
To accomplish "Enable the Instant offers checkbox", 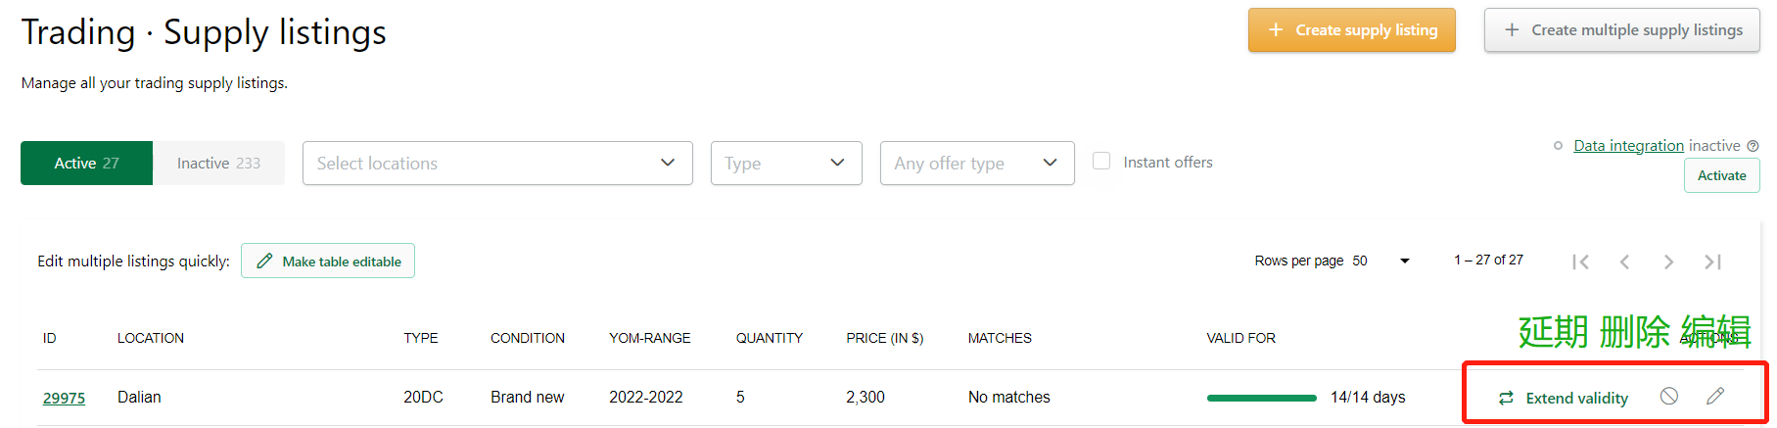I will pos(1101,161).
